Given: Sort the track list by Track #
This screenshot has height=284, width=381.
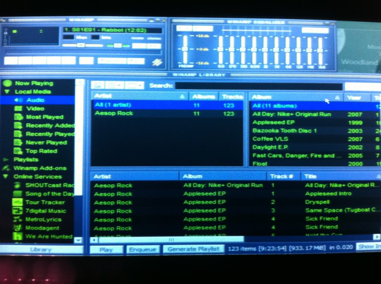Looking at the screenshot, I should point(283,176).
